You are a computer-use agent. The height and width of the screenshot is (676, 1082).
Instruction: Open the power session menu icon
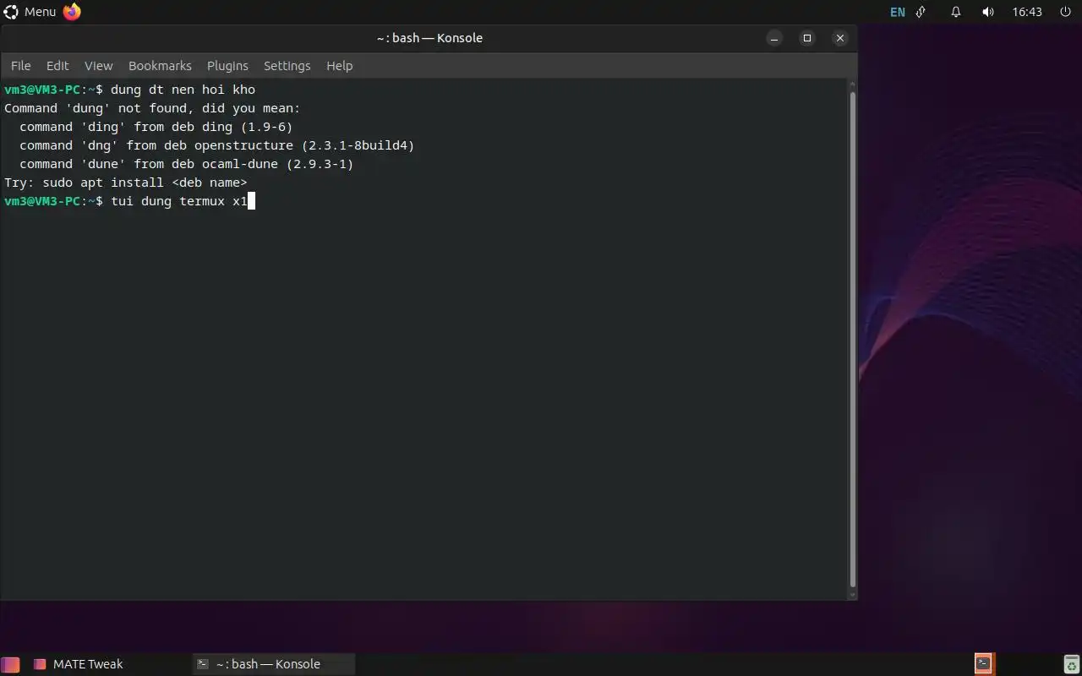[1063, 12]
